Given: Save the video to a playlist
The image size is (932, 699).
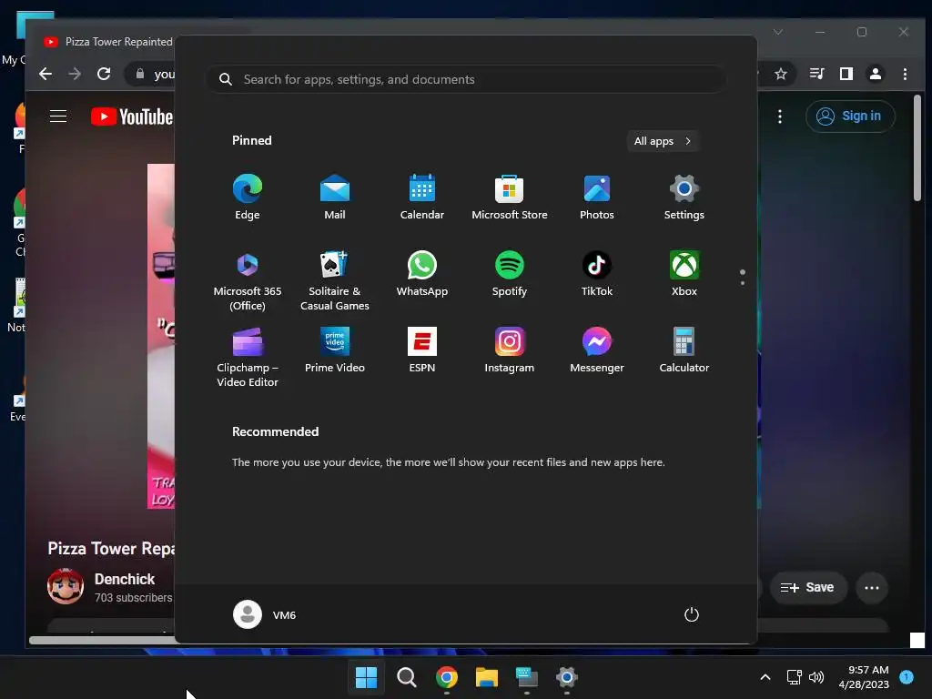Looking at the screenshot, I should click(807, 587).
